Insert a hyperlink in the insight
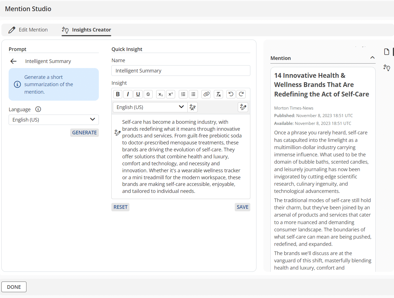The image size is (394, 298). [206, 94]
